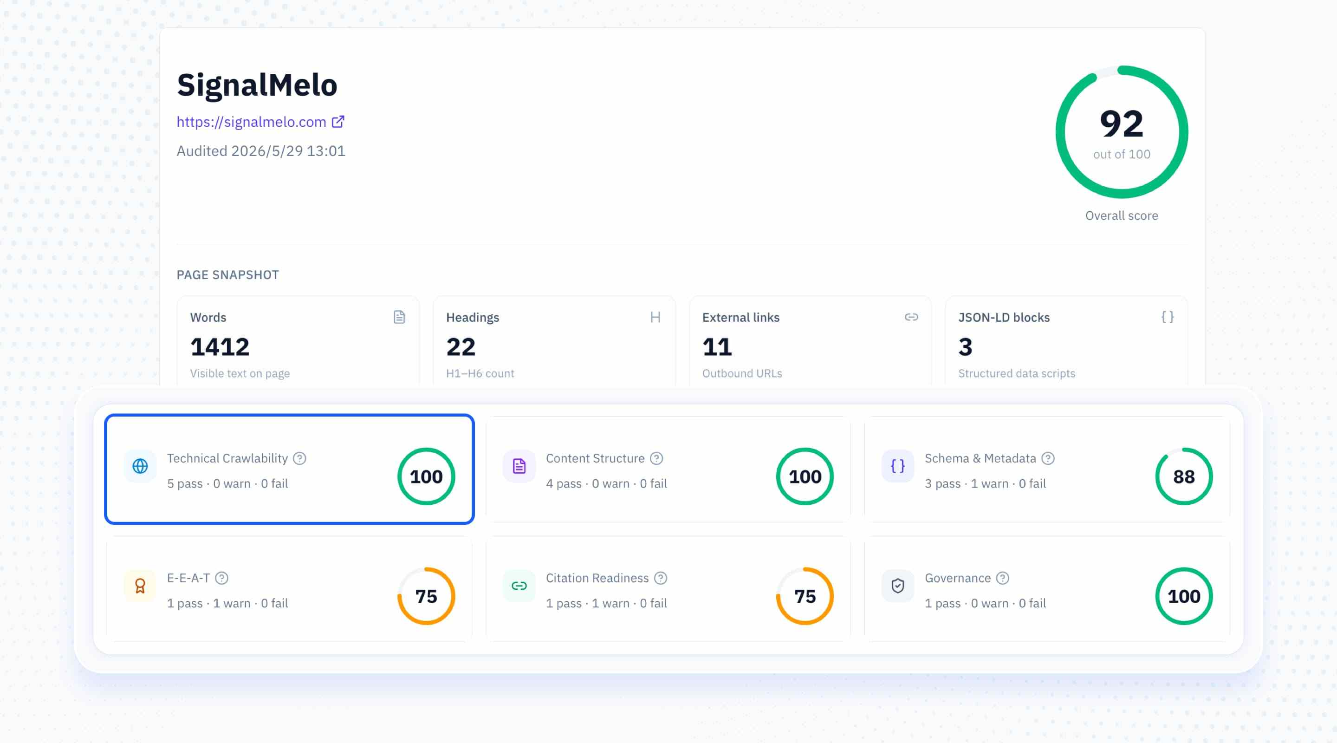Click '1 pass · 0 warn · 0 fail' under Governance
This screenshot has height=743, width=1337.
pyautogui.click(x=985, y=603)
